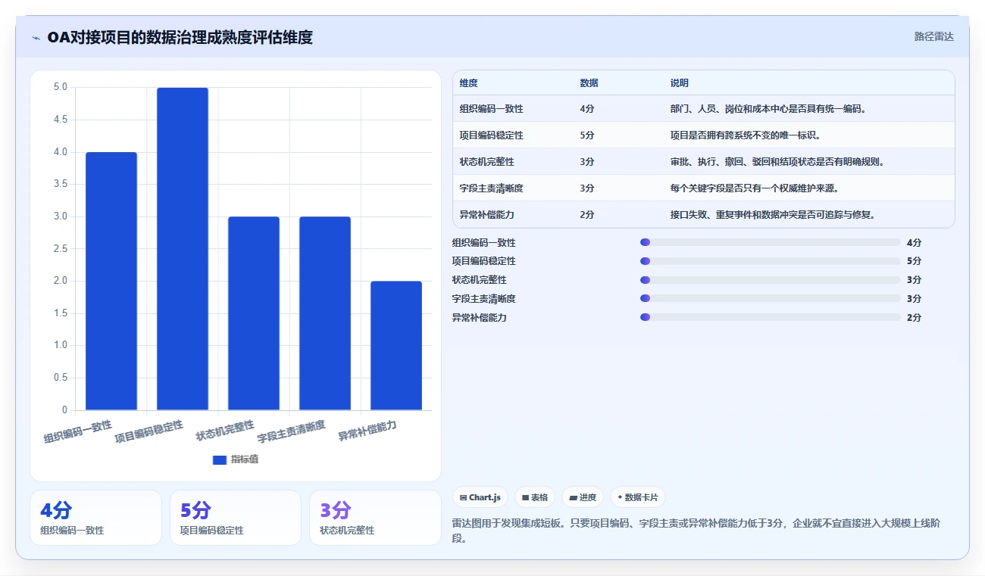Click the 2.5 y-axis label
The image size is (985, 576).
click(x=60, y=248)
